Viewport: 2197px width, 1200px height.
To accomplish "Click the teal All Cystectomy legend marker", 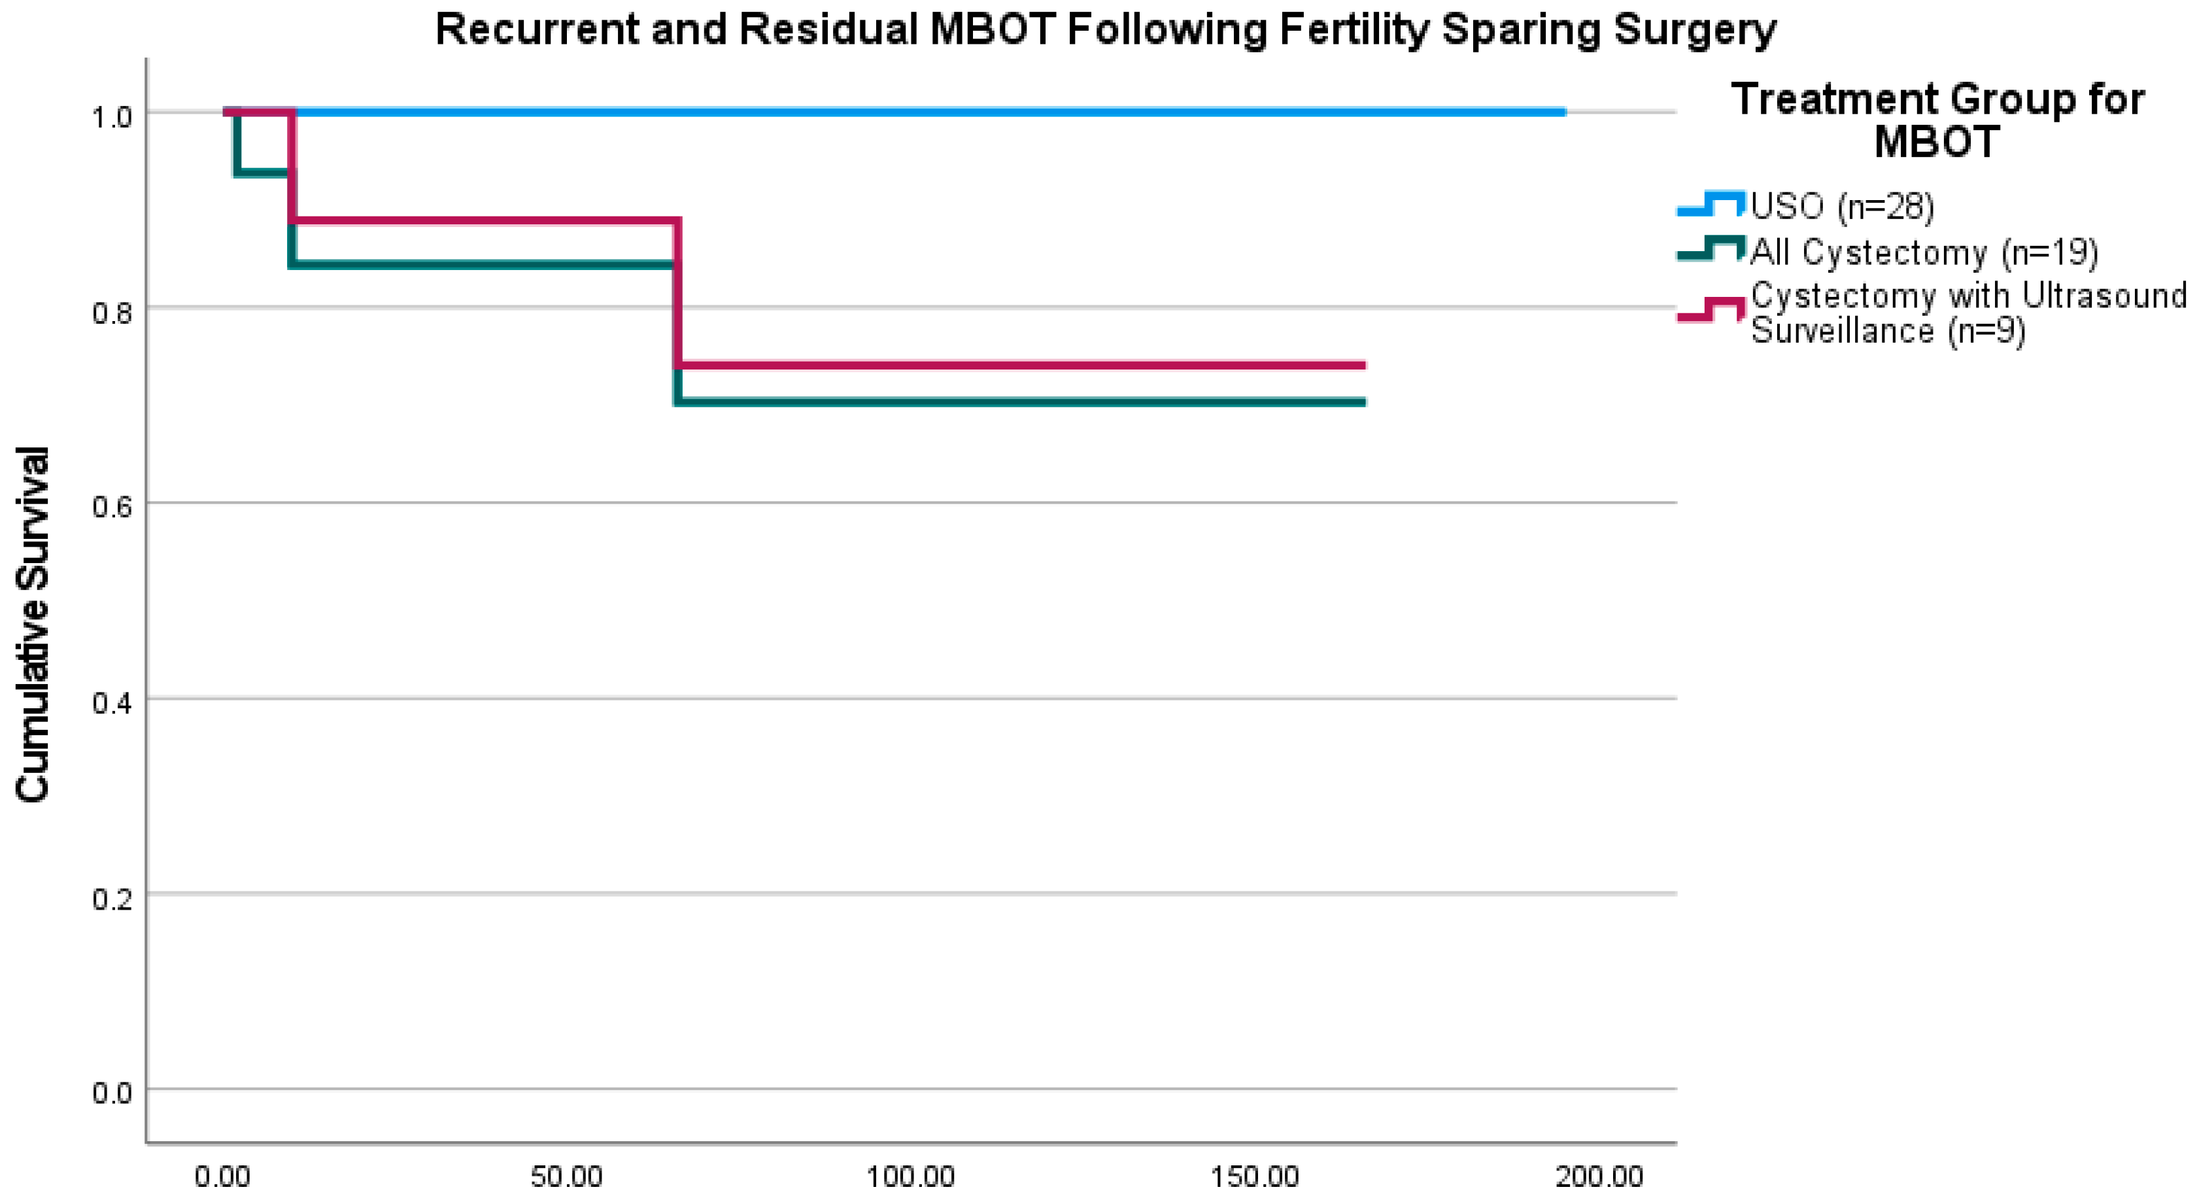I will [1710, 250].
